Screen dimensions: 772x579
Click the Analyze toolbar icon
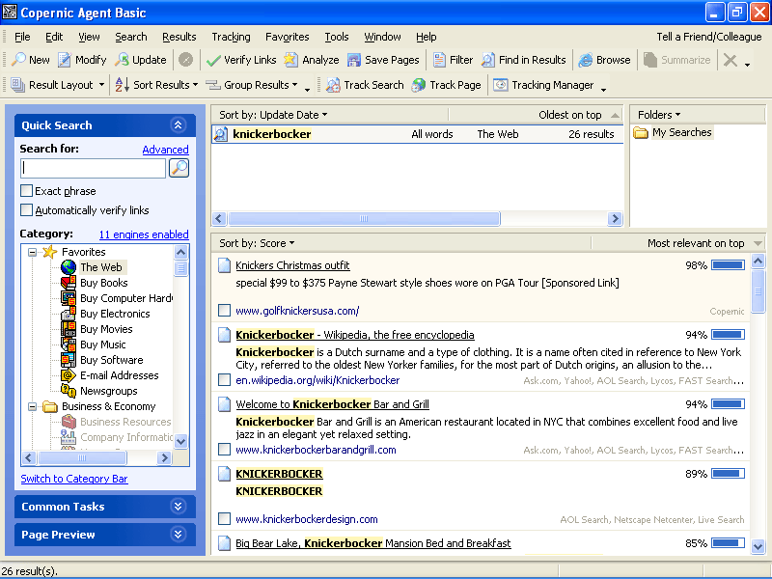click(x=291, y=60)
